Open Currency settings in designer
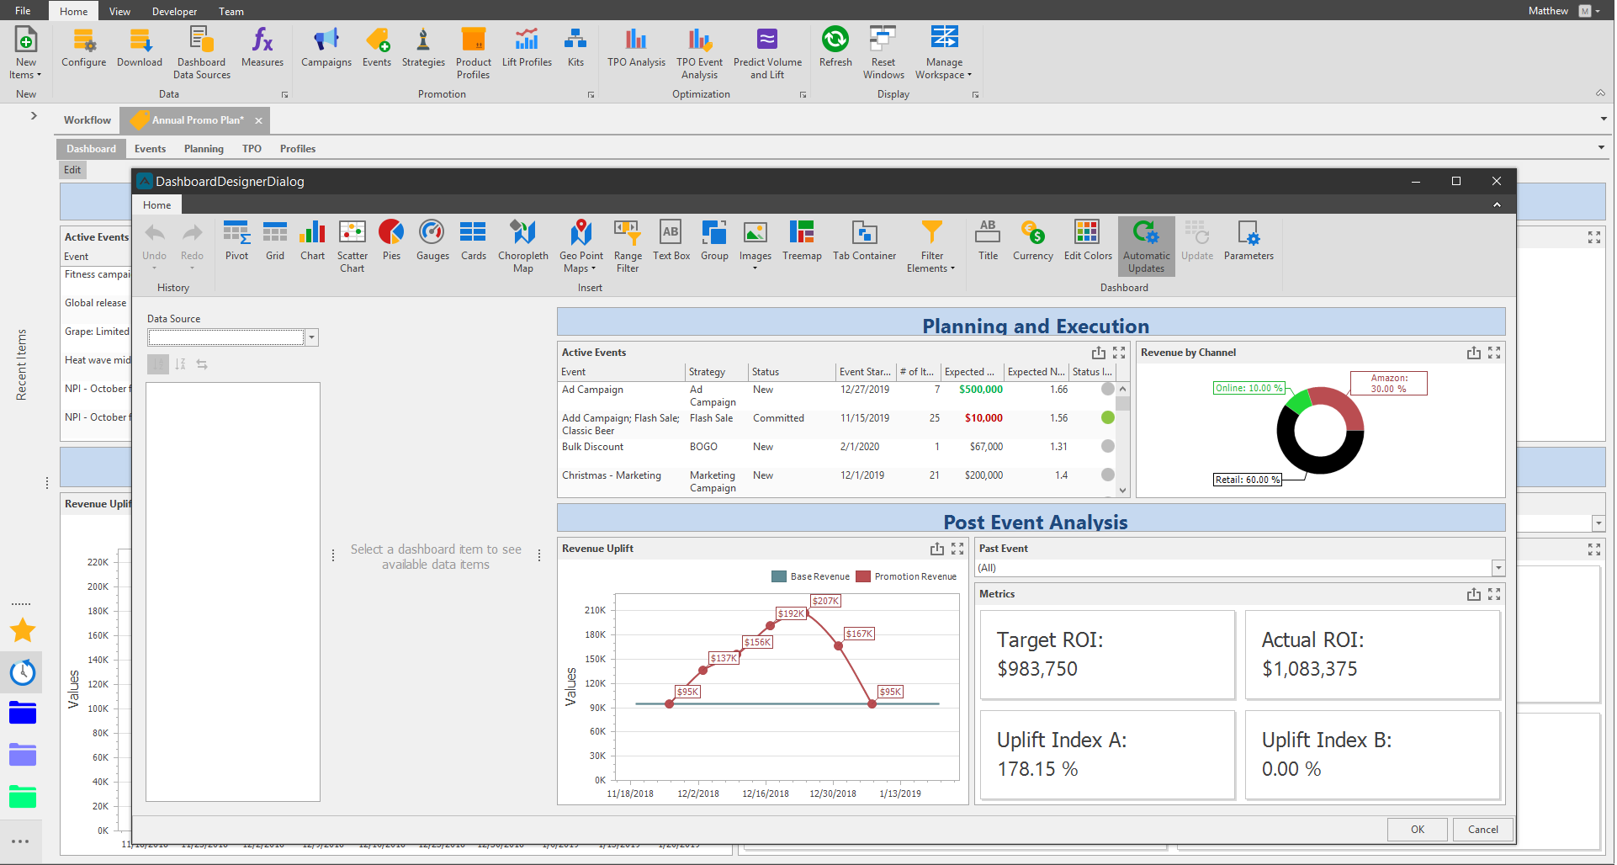1617x865 pixels. pyautogui.click(x=1032, y=241)
